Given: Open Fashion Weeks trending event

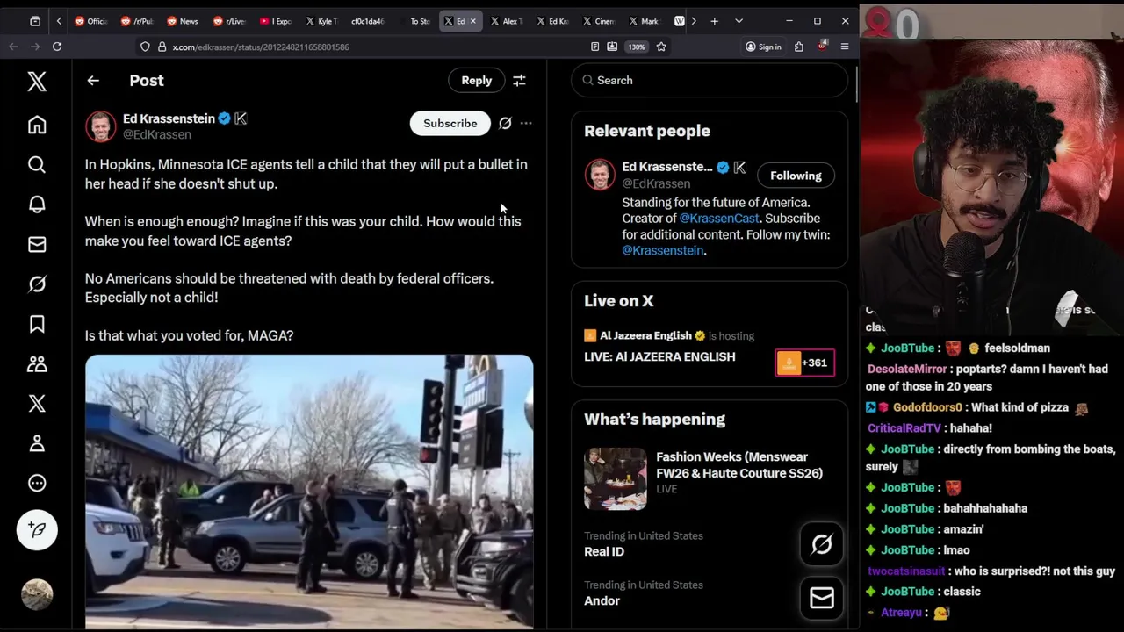Looking at the screenshot, I should point(739,465).
